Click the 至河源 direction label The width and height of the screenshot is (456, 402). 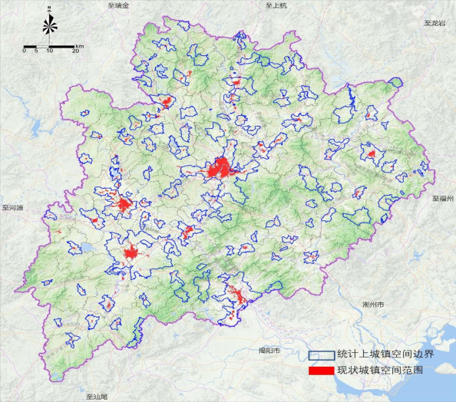(12, 208)
